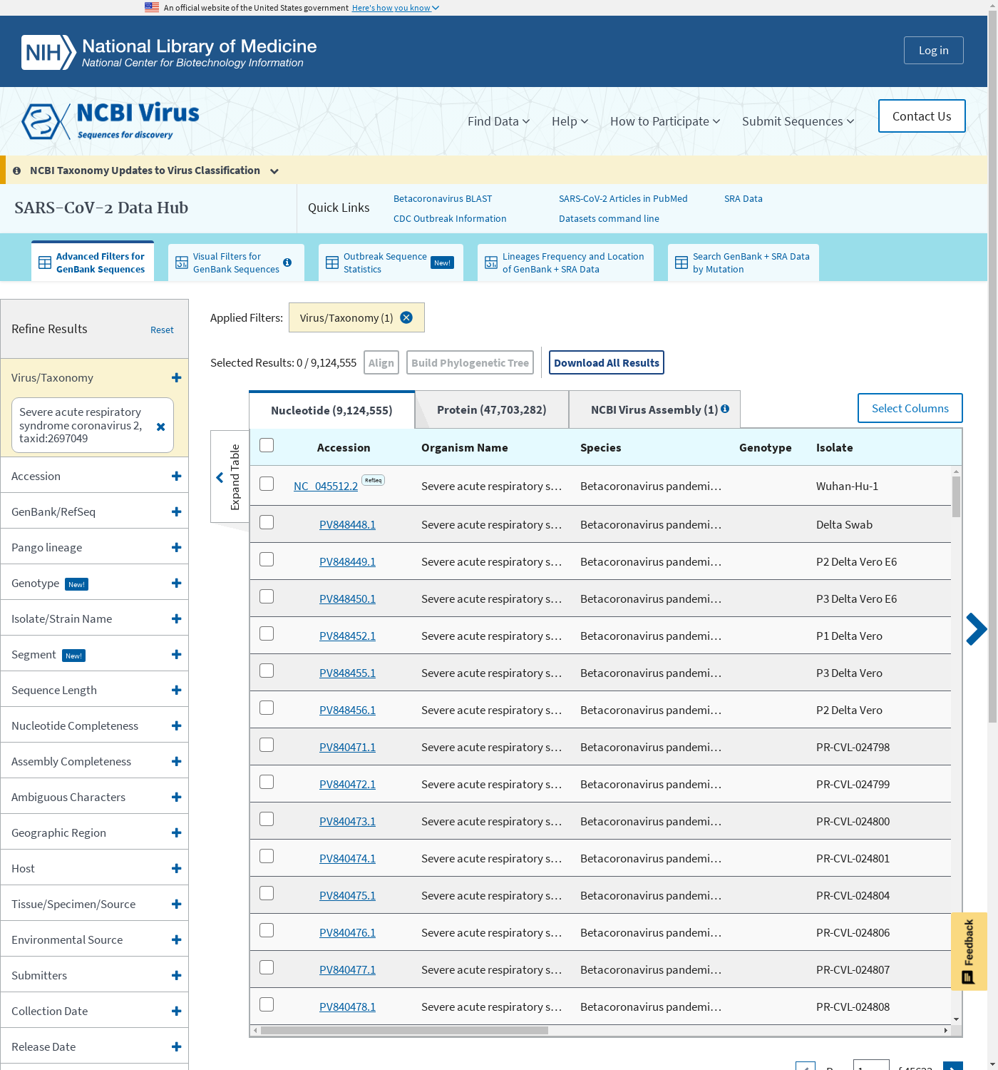The image size is (998, 1070).
Task: Remove the Virus/Taxonomy applied filter chip
Action: pyautogui.click(x=406, y=317)
